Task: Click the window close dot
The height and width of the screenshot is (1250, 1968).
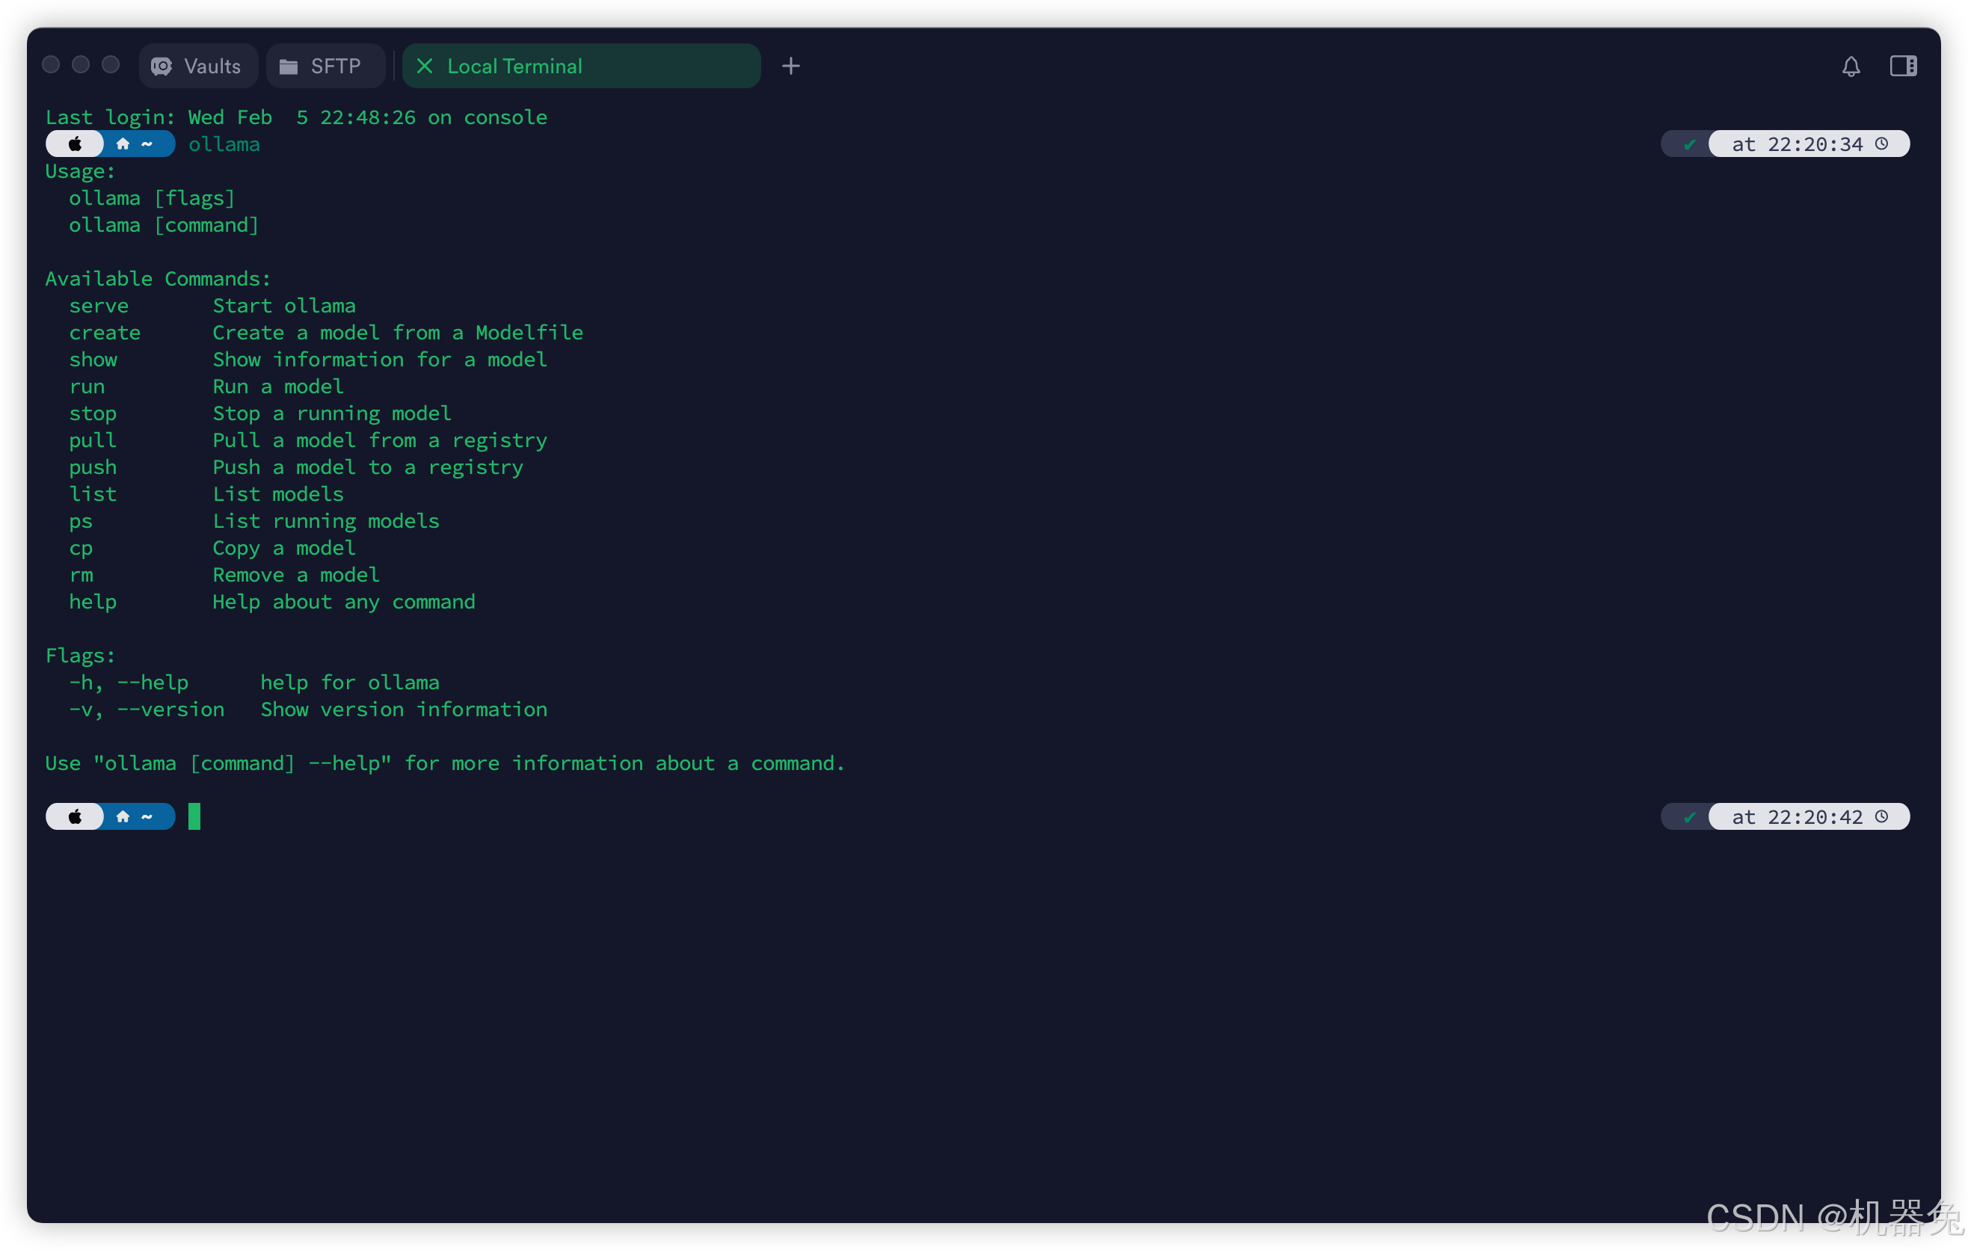Action: coord(51,64)
